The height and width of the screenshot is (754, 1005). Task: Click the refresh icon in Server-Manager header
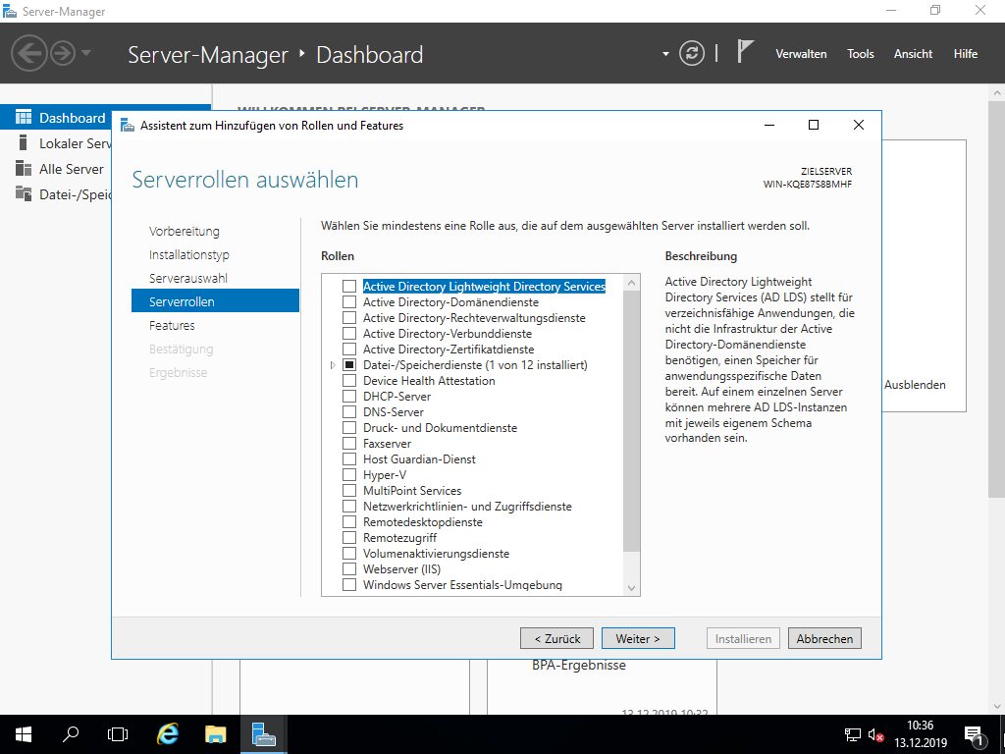click(692, 53)
